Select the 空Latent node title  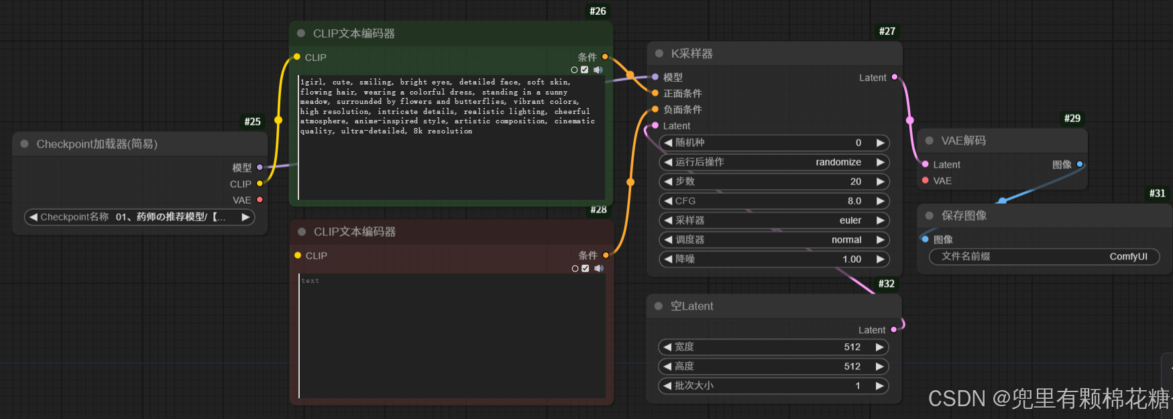tap(691, 306)
